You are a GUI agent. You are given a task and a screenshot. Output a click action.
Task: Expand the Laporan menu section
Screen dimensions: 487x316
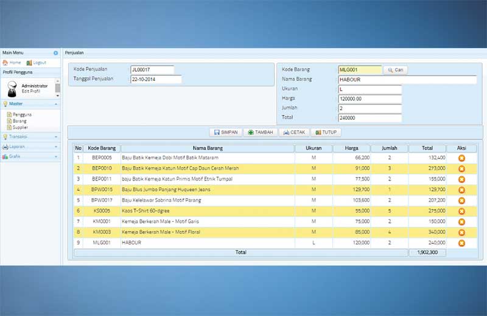pyautogui.click(x=30, y=146)
